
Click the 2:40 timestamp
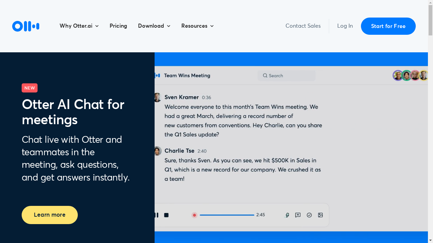(x=202, y=151)
